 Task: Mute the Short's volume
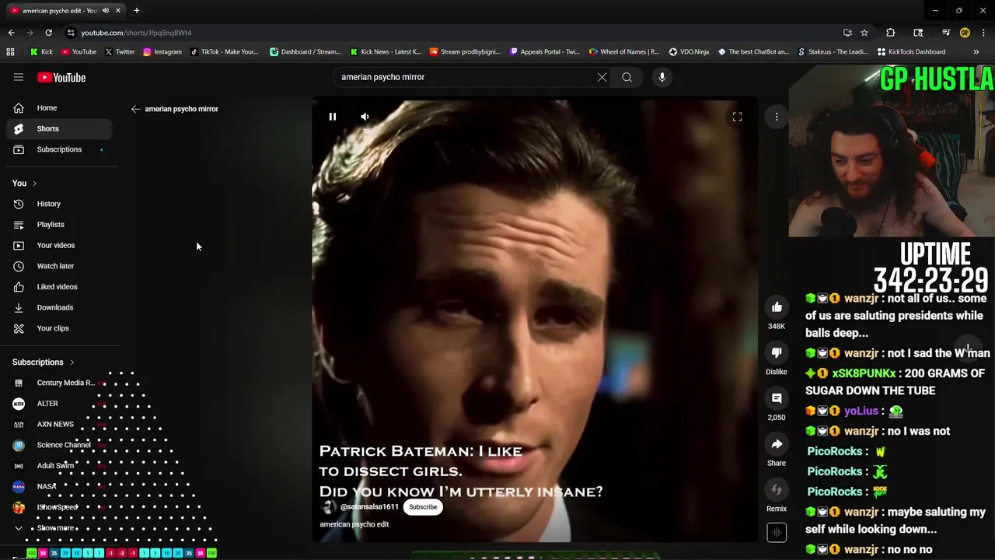pos(365,117)
